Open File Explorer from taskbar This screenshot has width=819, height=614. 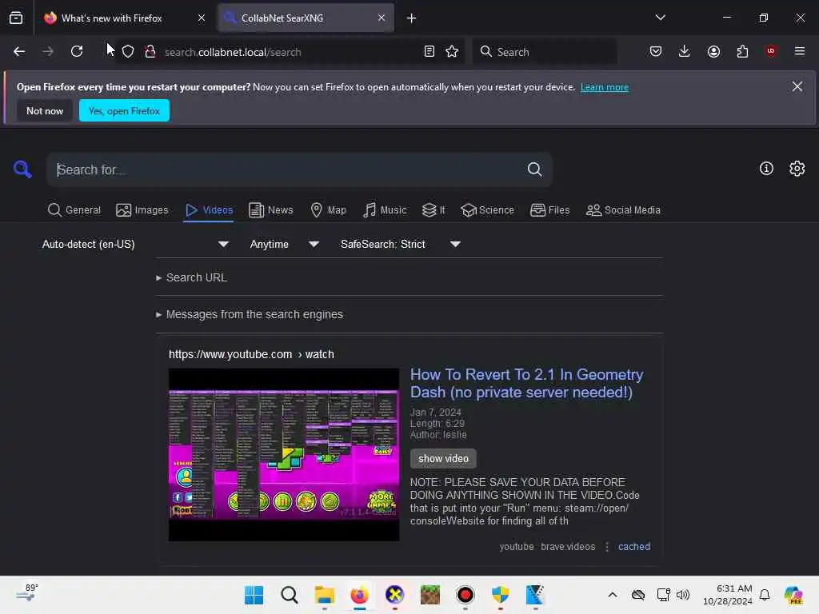point(325,595)
